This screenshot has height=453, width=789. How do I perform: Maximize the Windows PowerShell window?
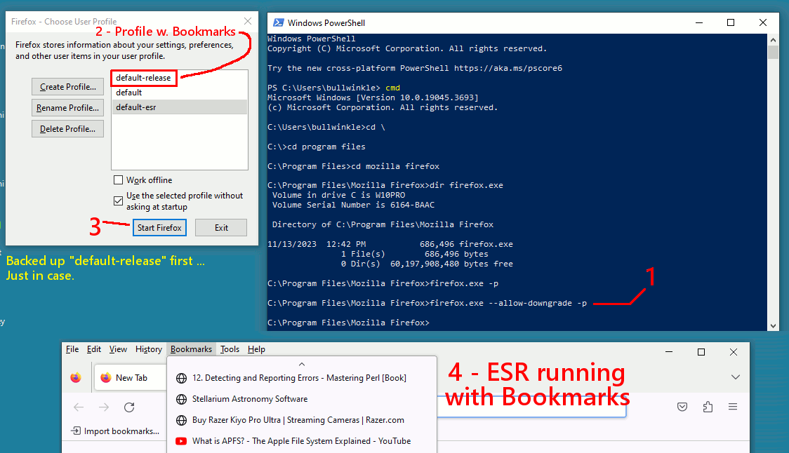click(731, 22)
